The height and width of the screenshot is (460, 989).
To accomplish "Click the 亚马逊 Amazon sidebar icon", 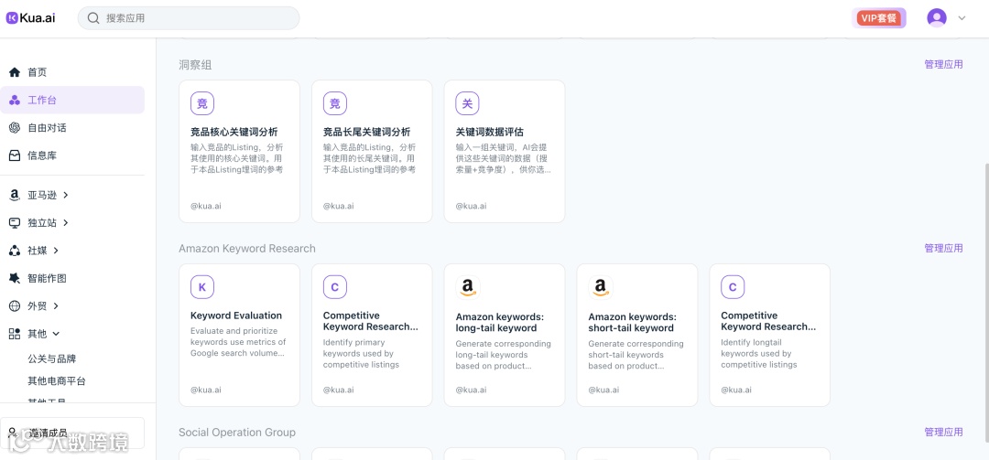I will tap(15, 196).
